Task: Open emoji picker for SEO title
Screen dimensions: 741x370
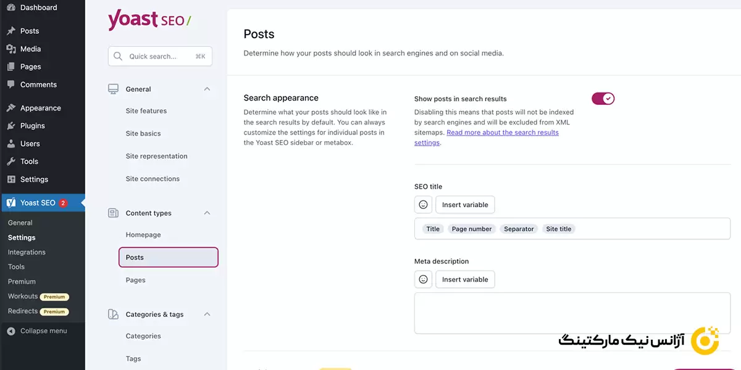Action: 423,205
